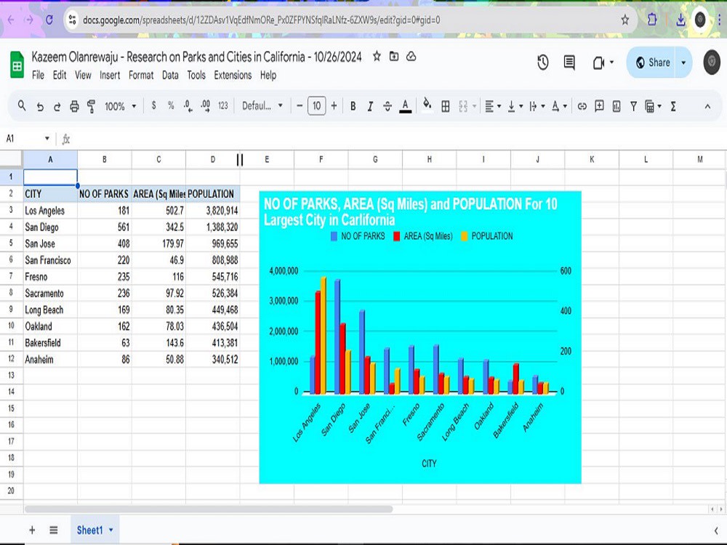Viewport: 727px width, 545px height.
Task: Click the font size input box
Action: point(317,106)
